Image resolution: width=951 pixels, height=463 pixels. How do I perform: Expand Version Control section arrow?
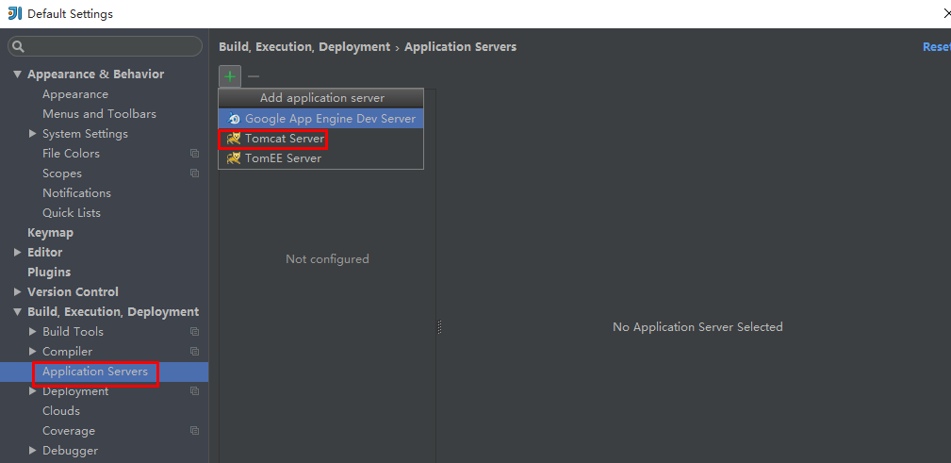[18, 292]
